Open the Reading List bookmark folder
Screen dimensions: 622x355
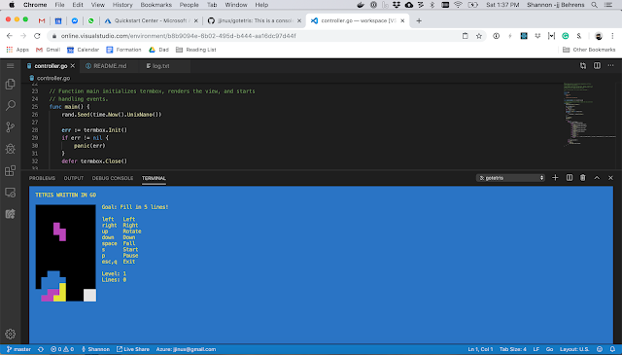pyautogui.click(x=196, y=50)
